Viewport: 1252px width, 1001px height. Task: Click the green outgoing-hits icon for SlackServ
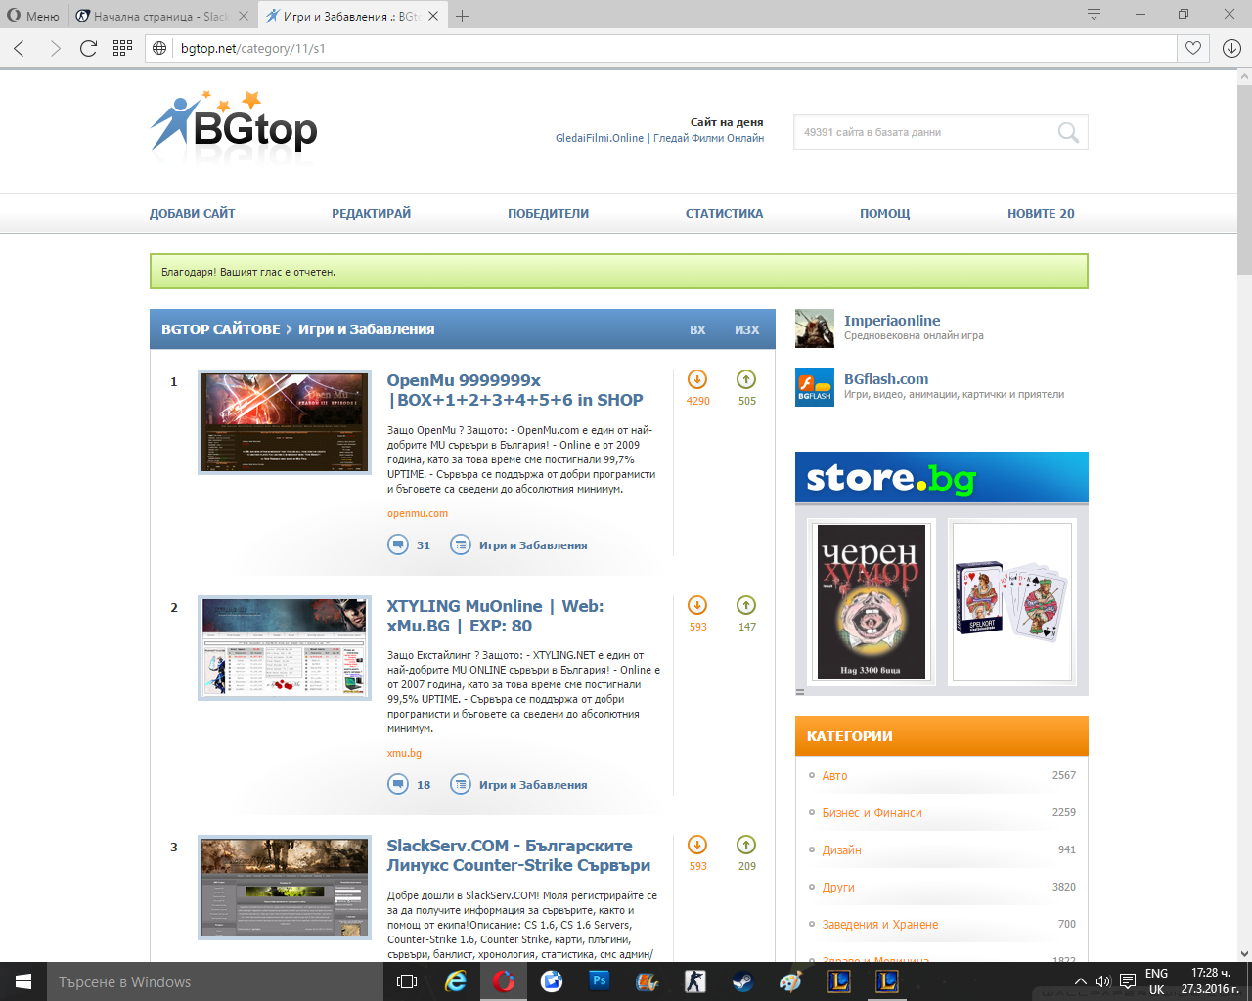tap(746, 845)
